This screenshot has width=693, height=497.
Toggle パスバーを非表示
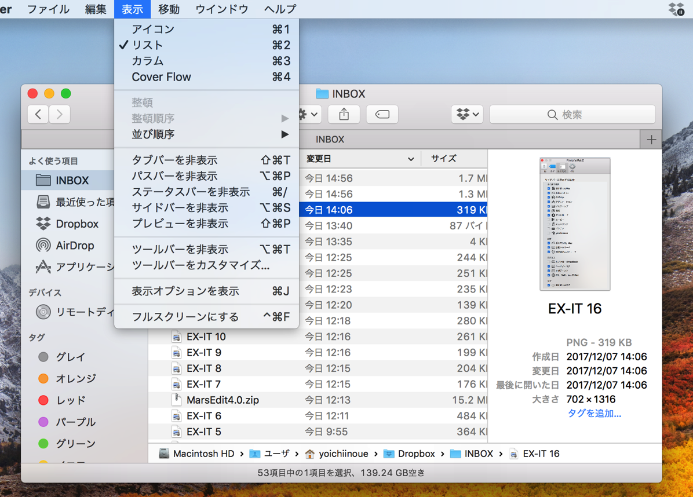coord(206,176)
